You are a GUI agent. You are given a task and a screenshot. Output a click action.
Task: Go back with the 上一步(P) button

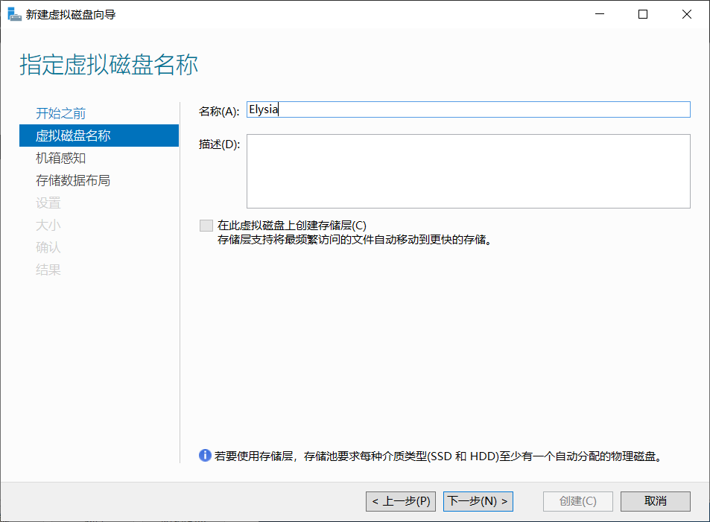click(401, 501)
